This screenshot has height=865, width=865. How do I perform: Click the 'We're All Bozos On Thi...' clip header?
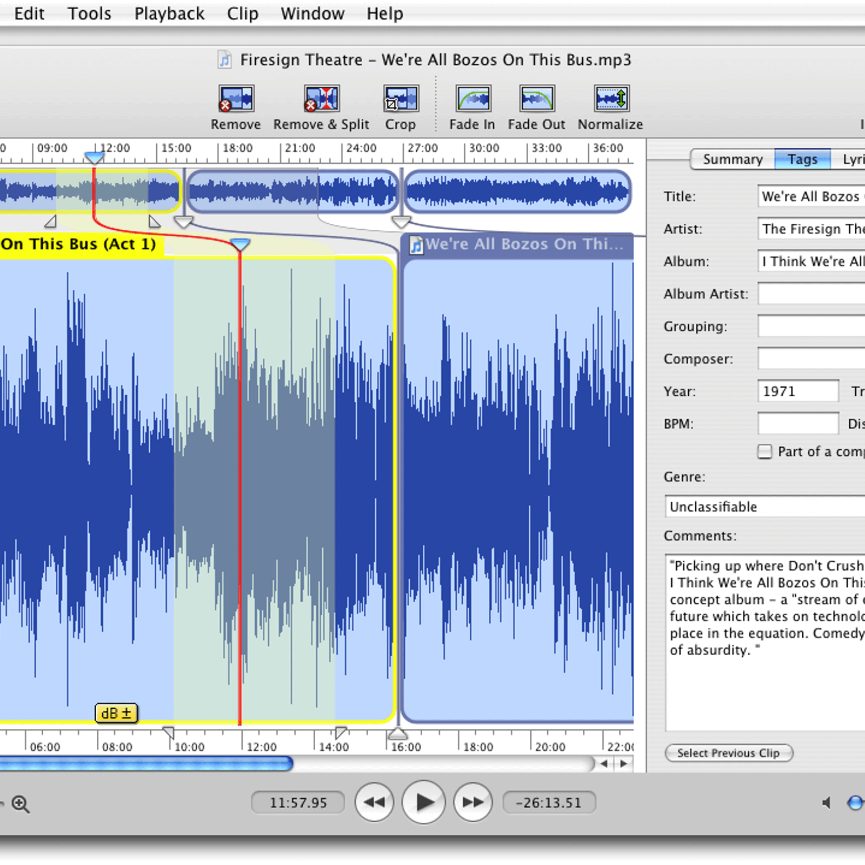click(x=518, y=245)
